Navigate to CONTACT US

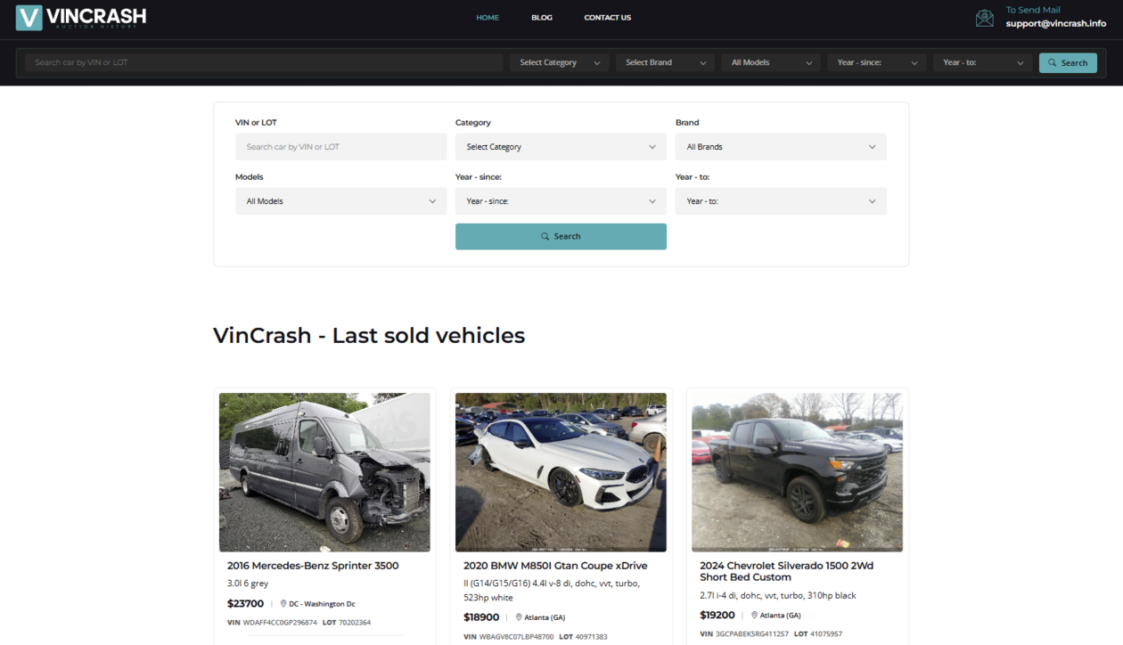[607, 18]
